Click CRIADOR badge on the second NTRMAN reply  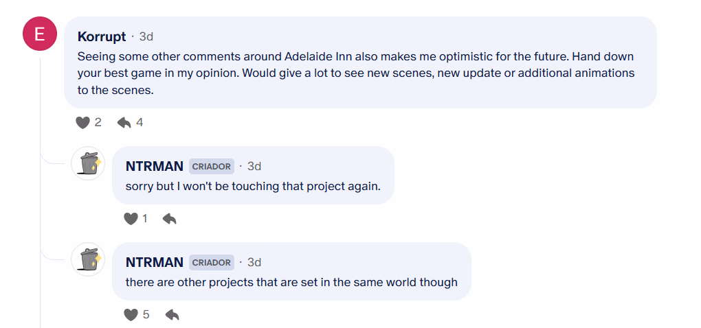point(212,262)
